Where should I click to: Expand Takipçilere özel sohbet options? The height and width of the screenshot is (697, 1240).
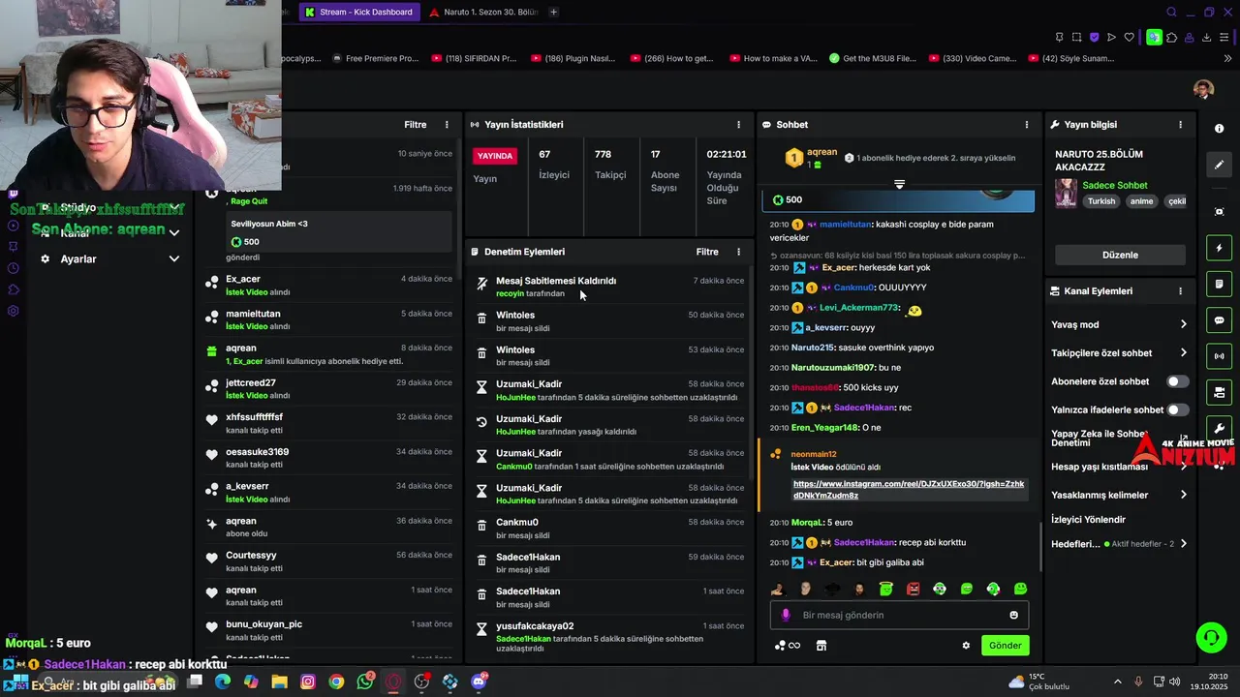1183,352
